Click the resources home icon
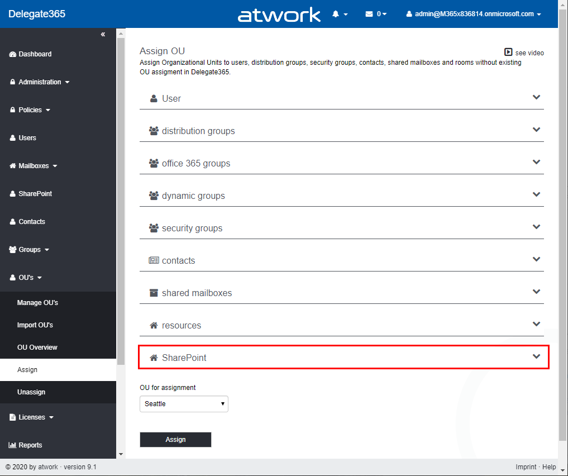Viewport: 568px width, 476px height. [x=154, y=325]
